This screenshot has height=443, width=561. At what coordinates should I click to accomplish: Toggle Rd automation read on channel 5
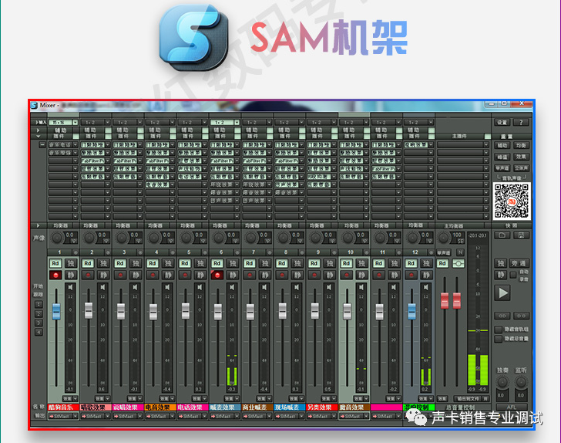click(185, 263)
